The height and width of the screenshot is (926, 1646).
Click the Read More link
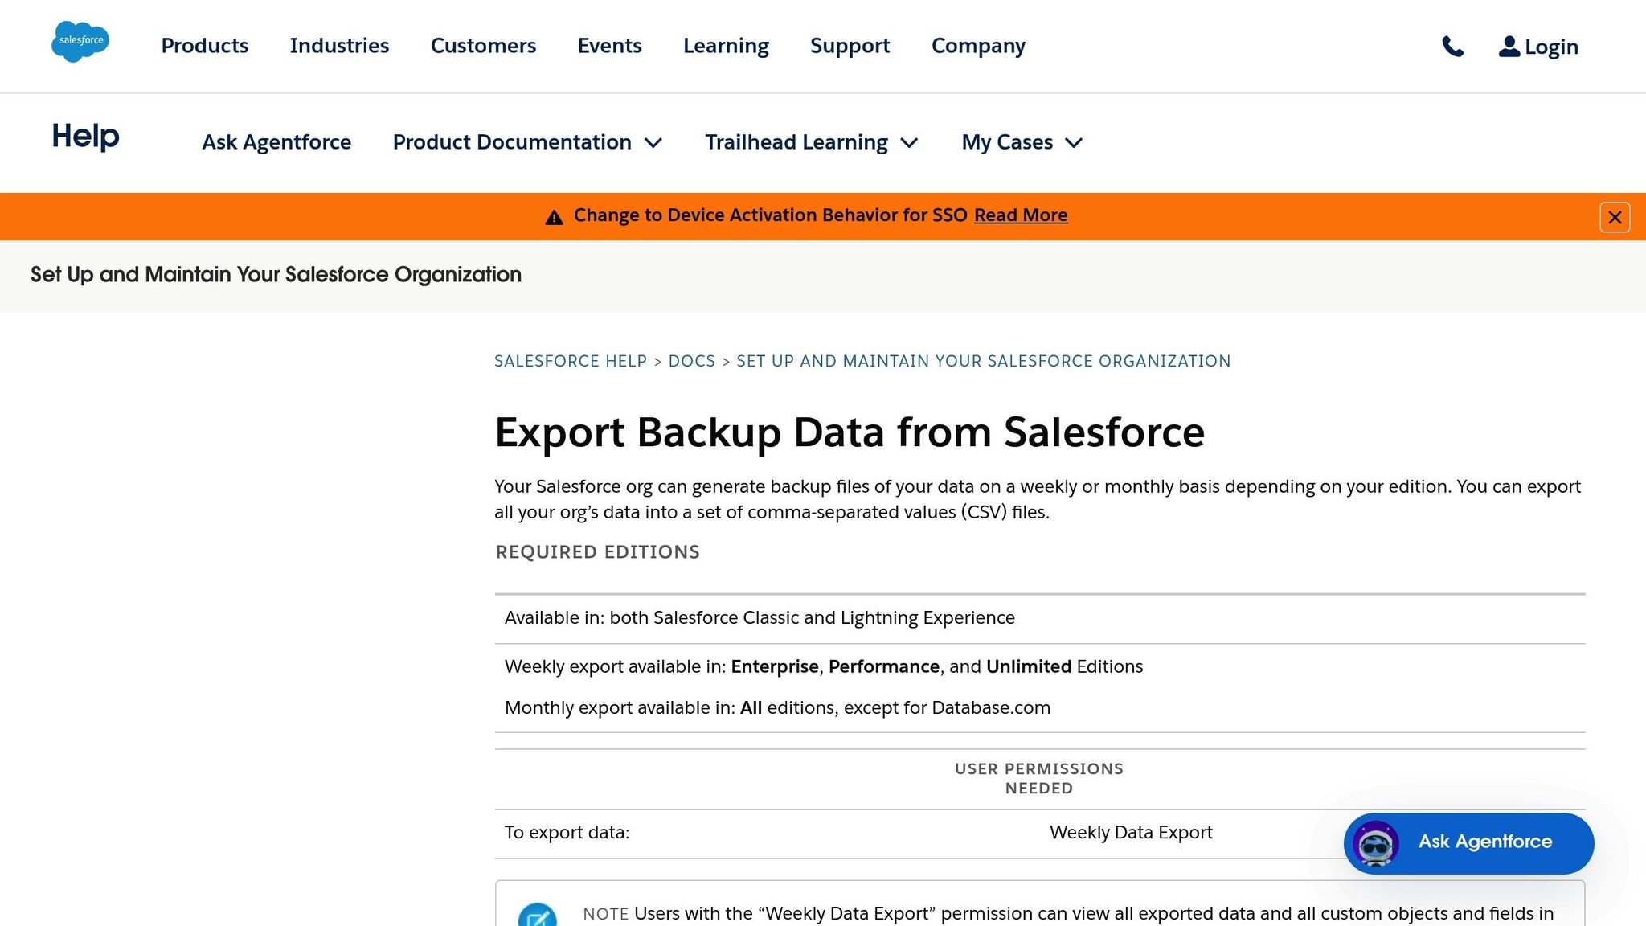click(1020, 215)
